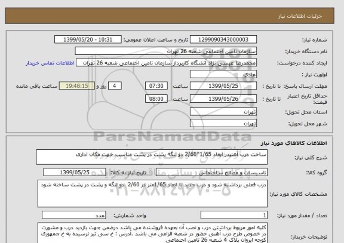Click the label واحد شمارش

tap(130, 216)
